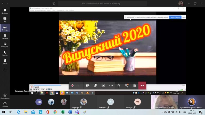
Task: Switch to Microsoft Teams on the taskbar
Action: tap(77, 112)
